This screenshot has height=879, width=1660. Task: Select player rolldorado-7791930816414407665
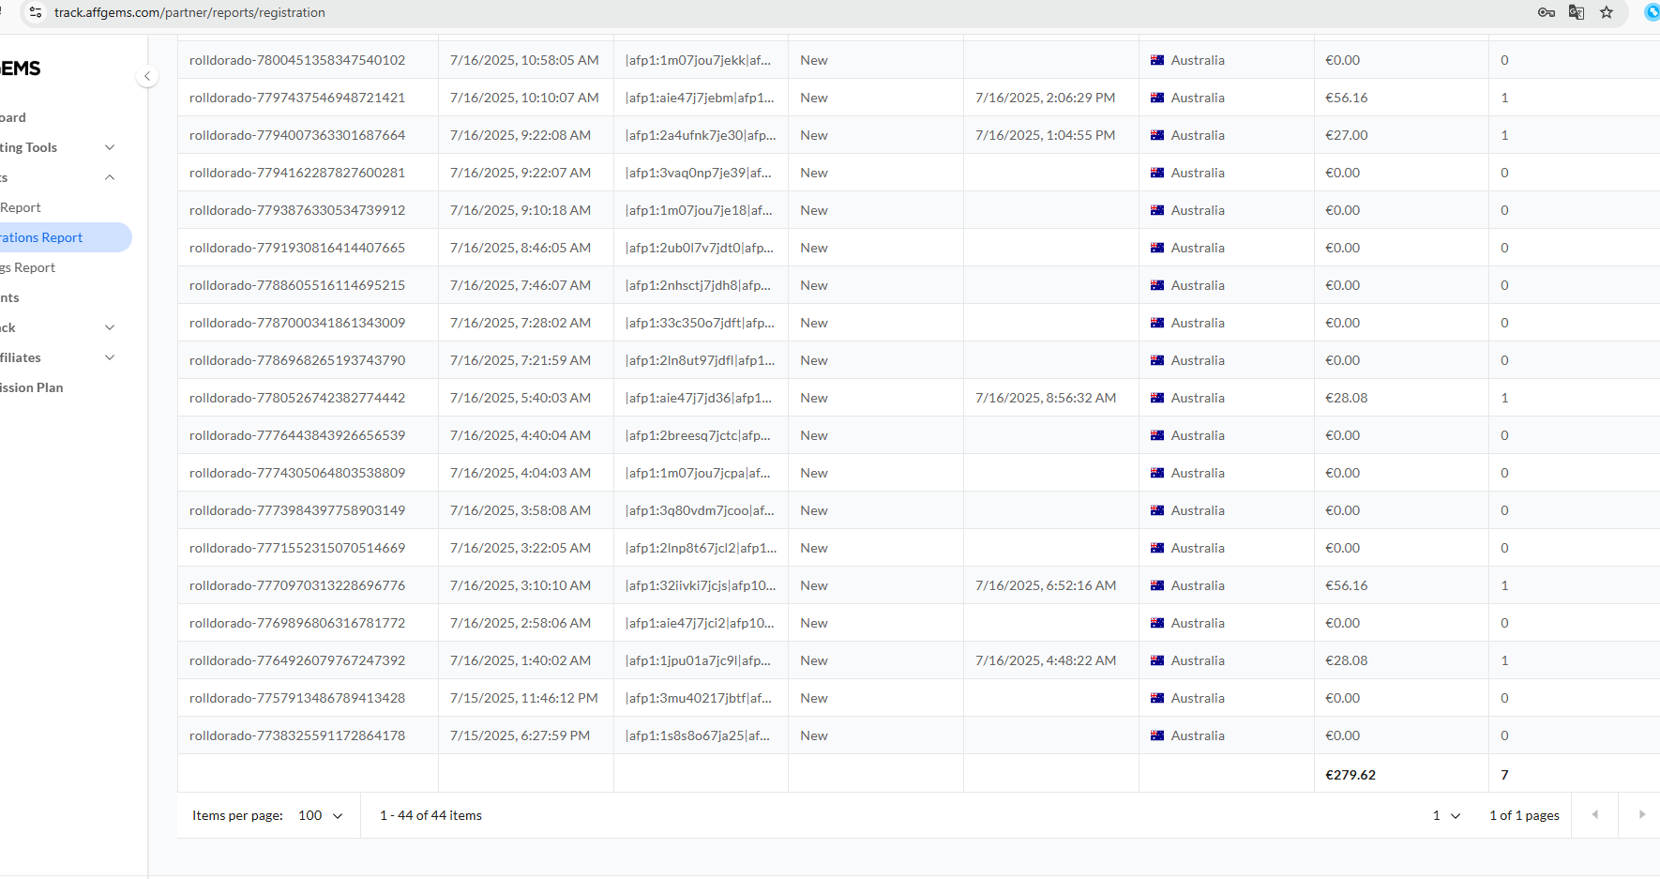pyautogui.click(x=297, y=248)
